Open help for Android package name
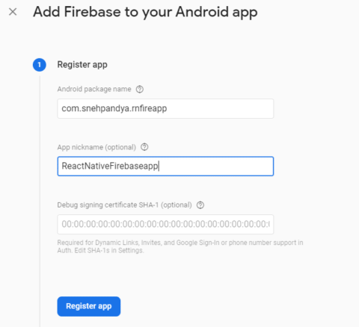 tap(140, 89)
